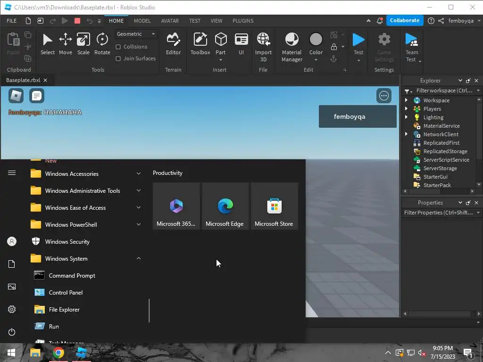Open Chrome from the taskbar

58,353
